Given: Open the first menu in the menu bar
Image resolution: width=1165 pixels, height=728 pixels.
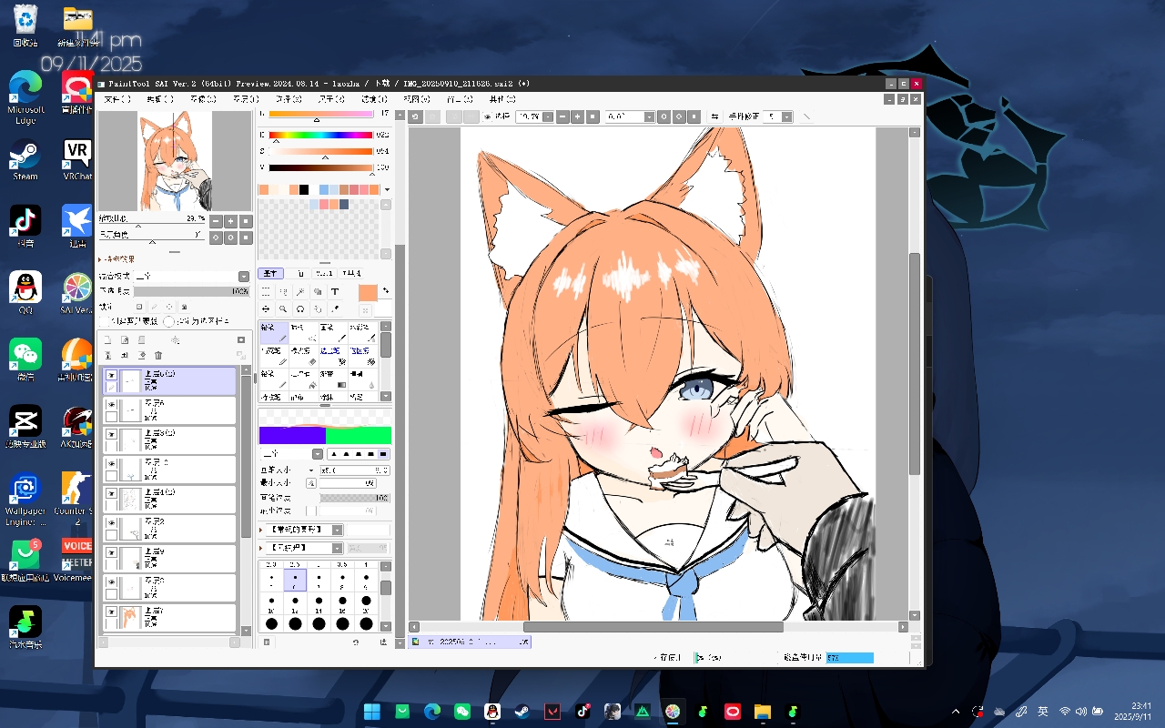Looking at the screenshot, I should coord(117,99).
